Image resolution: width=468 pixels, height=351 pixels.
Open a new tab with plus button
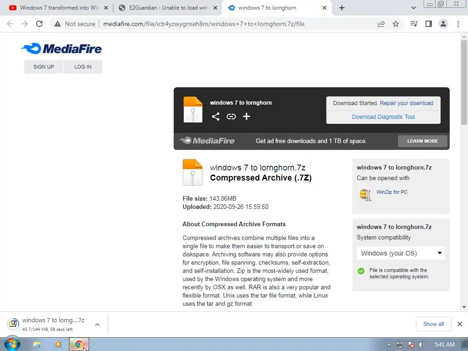[x=342, y=8]
